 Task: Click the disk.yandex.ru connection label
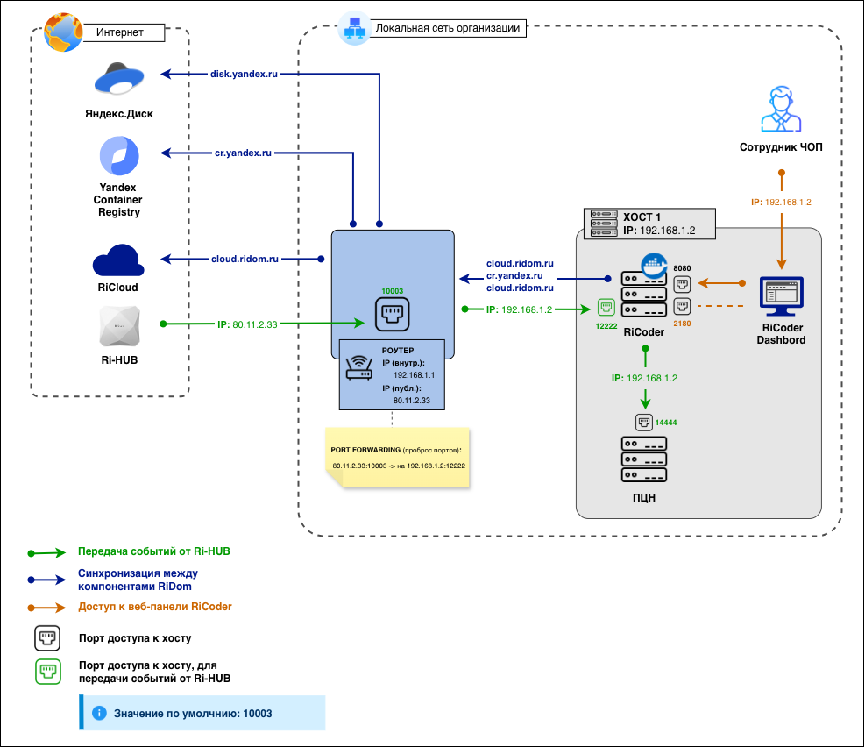245,75
